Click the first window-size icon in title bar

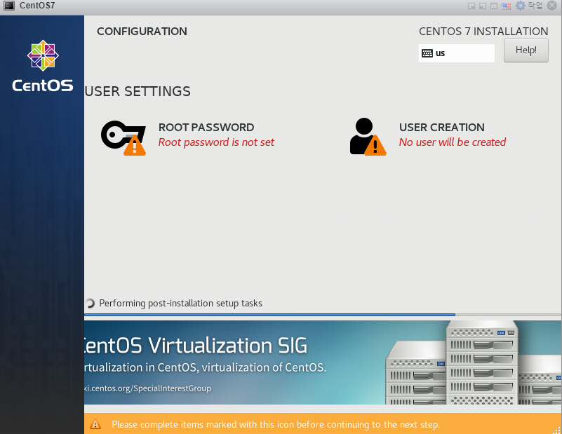click(471, 6)
